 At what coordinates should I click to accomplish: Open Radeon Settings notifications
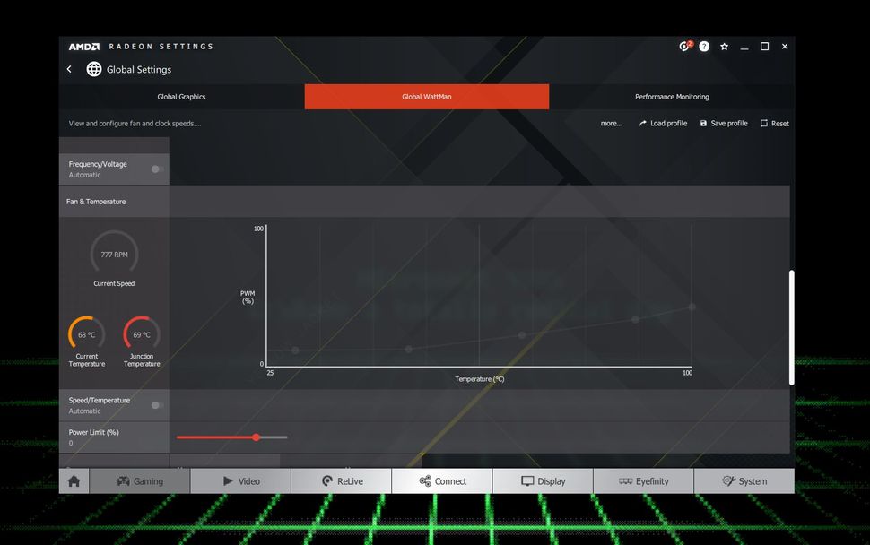coord(684,46)
